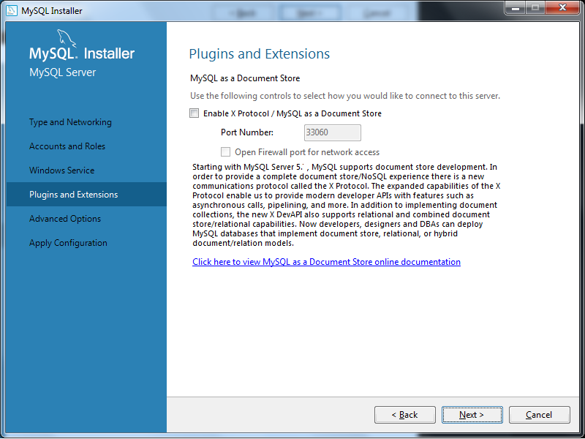The height and width of the screenshot is (439, 585).
Task: Click the 'MySQL as a Document Store' subheading
Action: coord(245,78)
